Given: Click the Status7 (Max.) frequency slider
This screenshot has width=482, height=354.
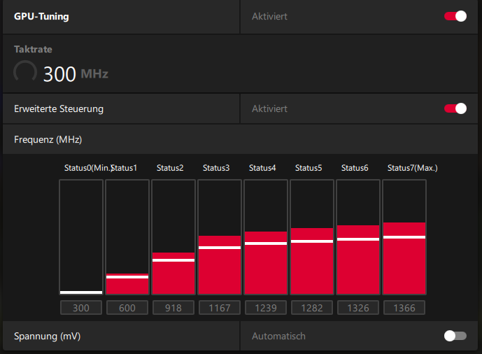Looking at the screenshot, I should (404, 237).
